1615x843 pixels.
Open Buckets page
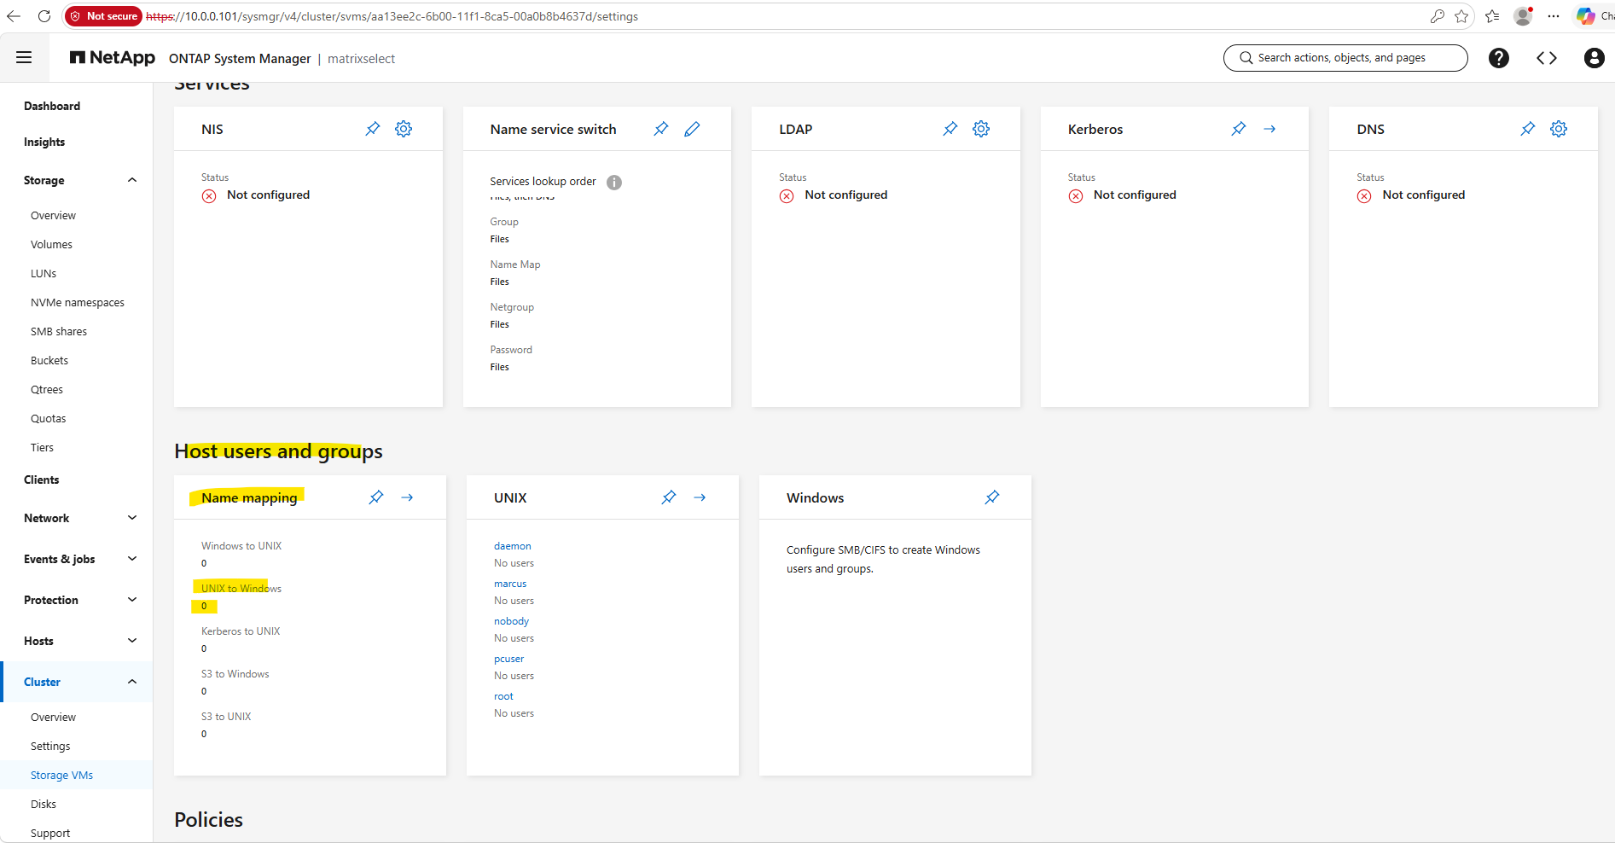[x=49, y=361]
